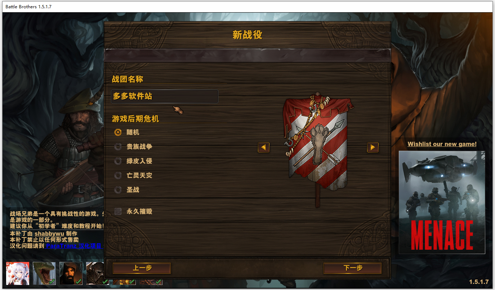Click the lizard monster DLC icon
495x290 pixels.
click(44, 273)
